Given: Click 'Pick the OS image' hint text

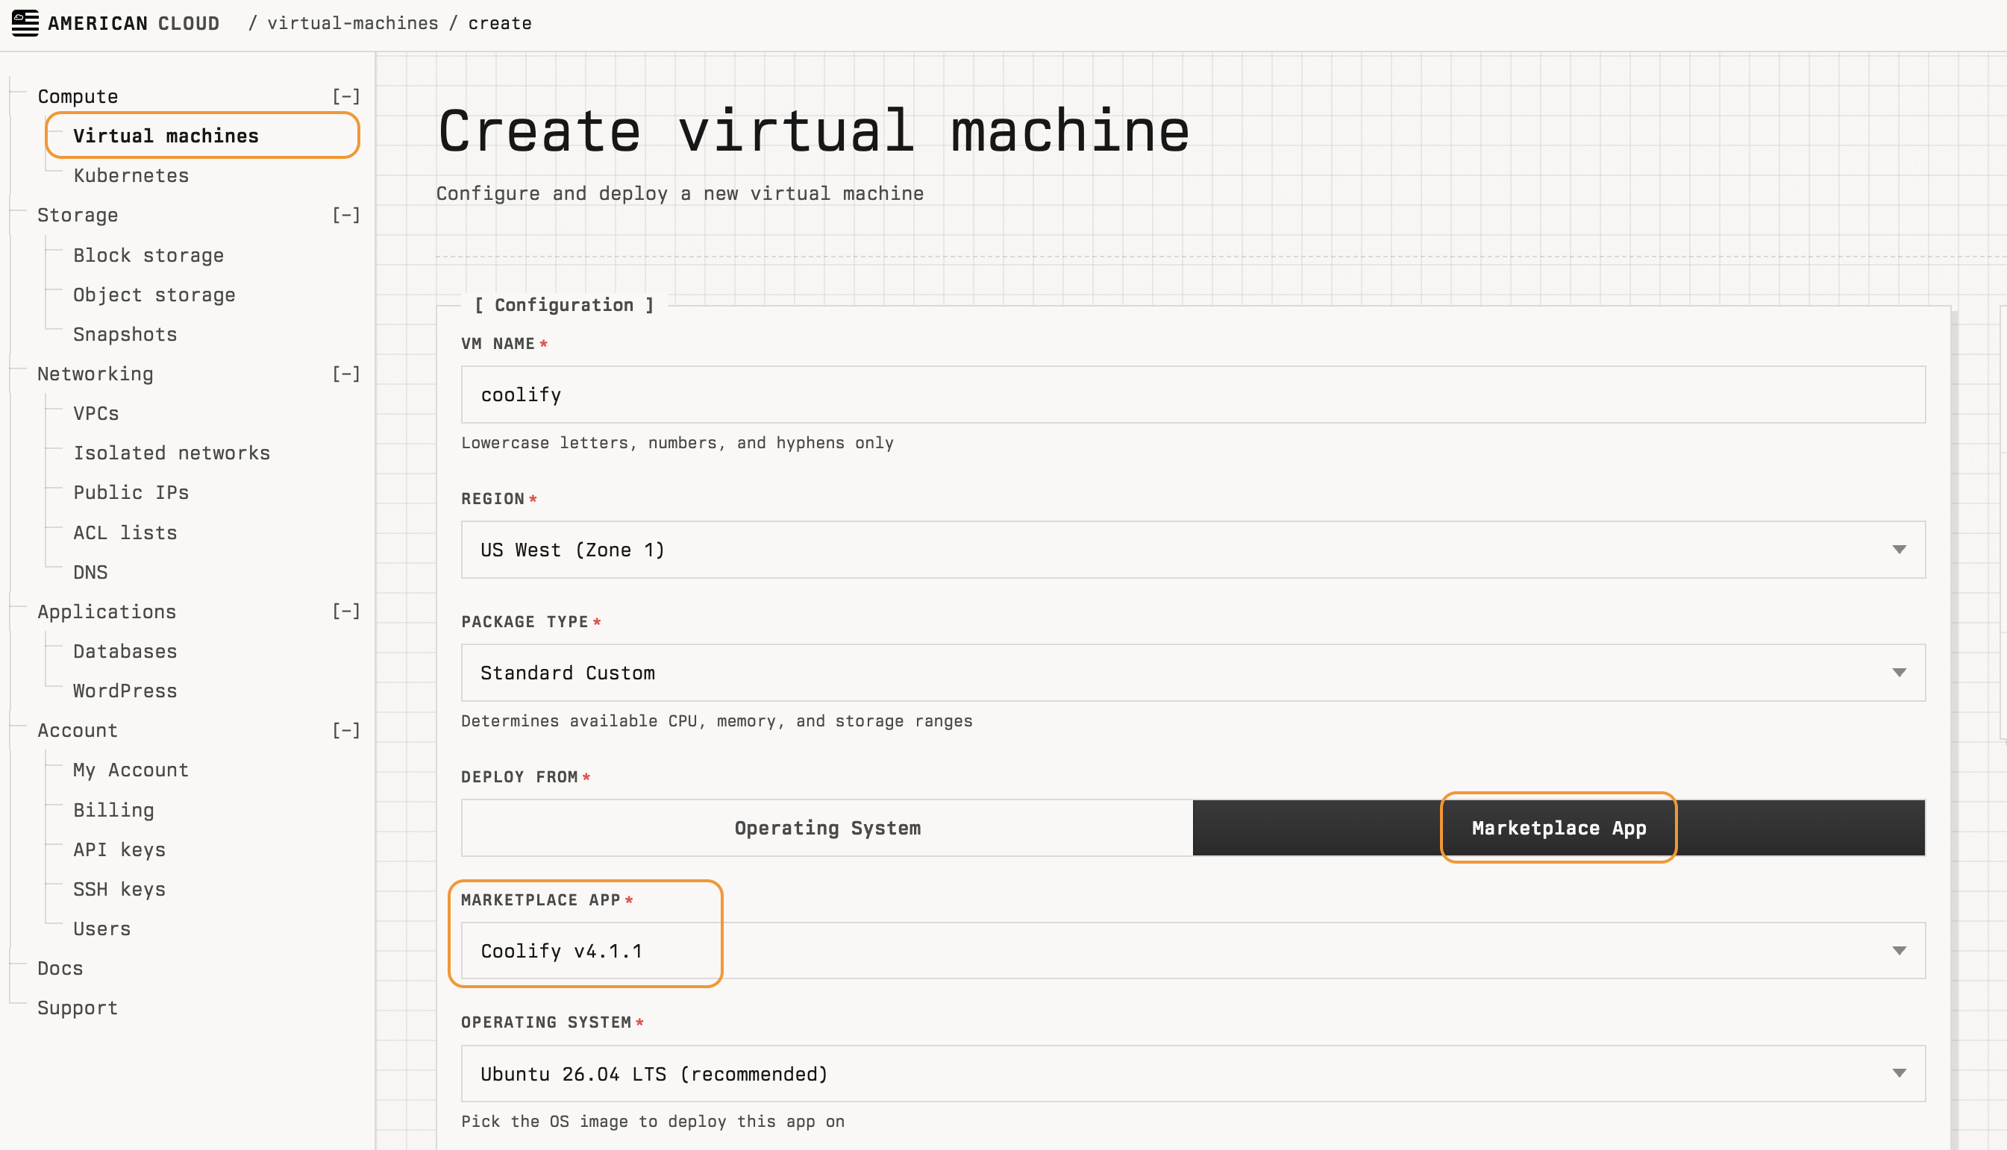Looking at the screenshot, I should [653, 1122].
